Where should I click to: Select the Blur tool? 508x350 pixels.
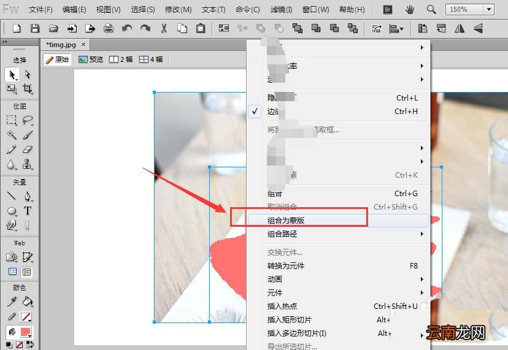[x=12, y=164]
